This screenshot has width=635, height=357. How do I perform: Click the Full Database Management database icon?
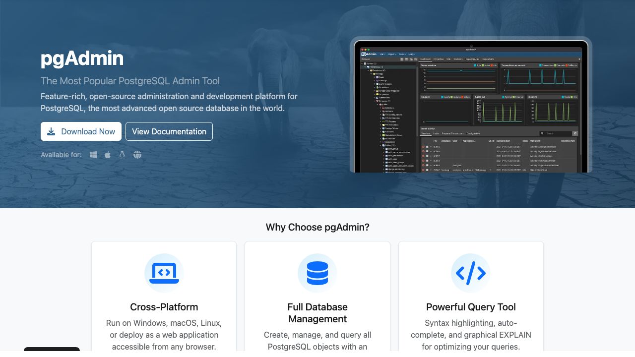317,273
